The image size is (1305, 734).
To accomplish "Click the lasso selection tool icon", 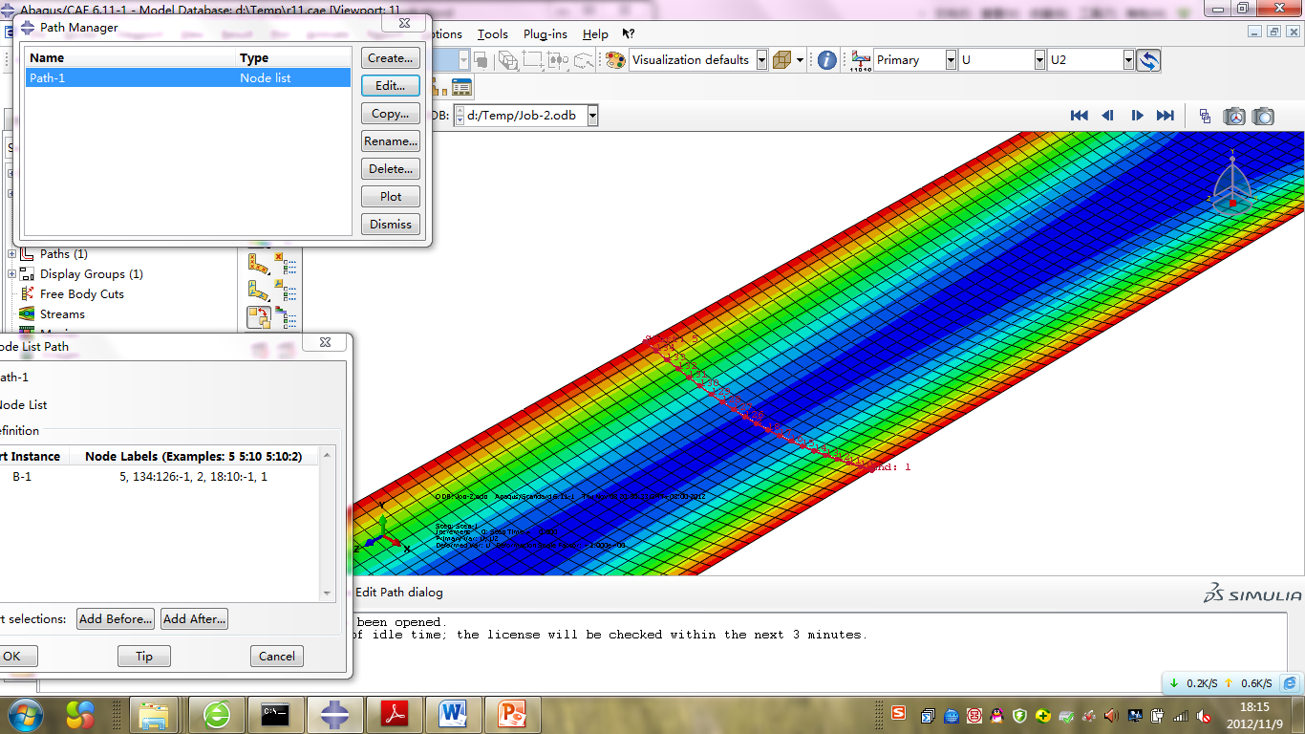I will coord(584,60).
